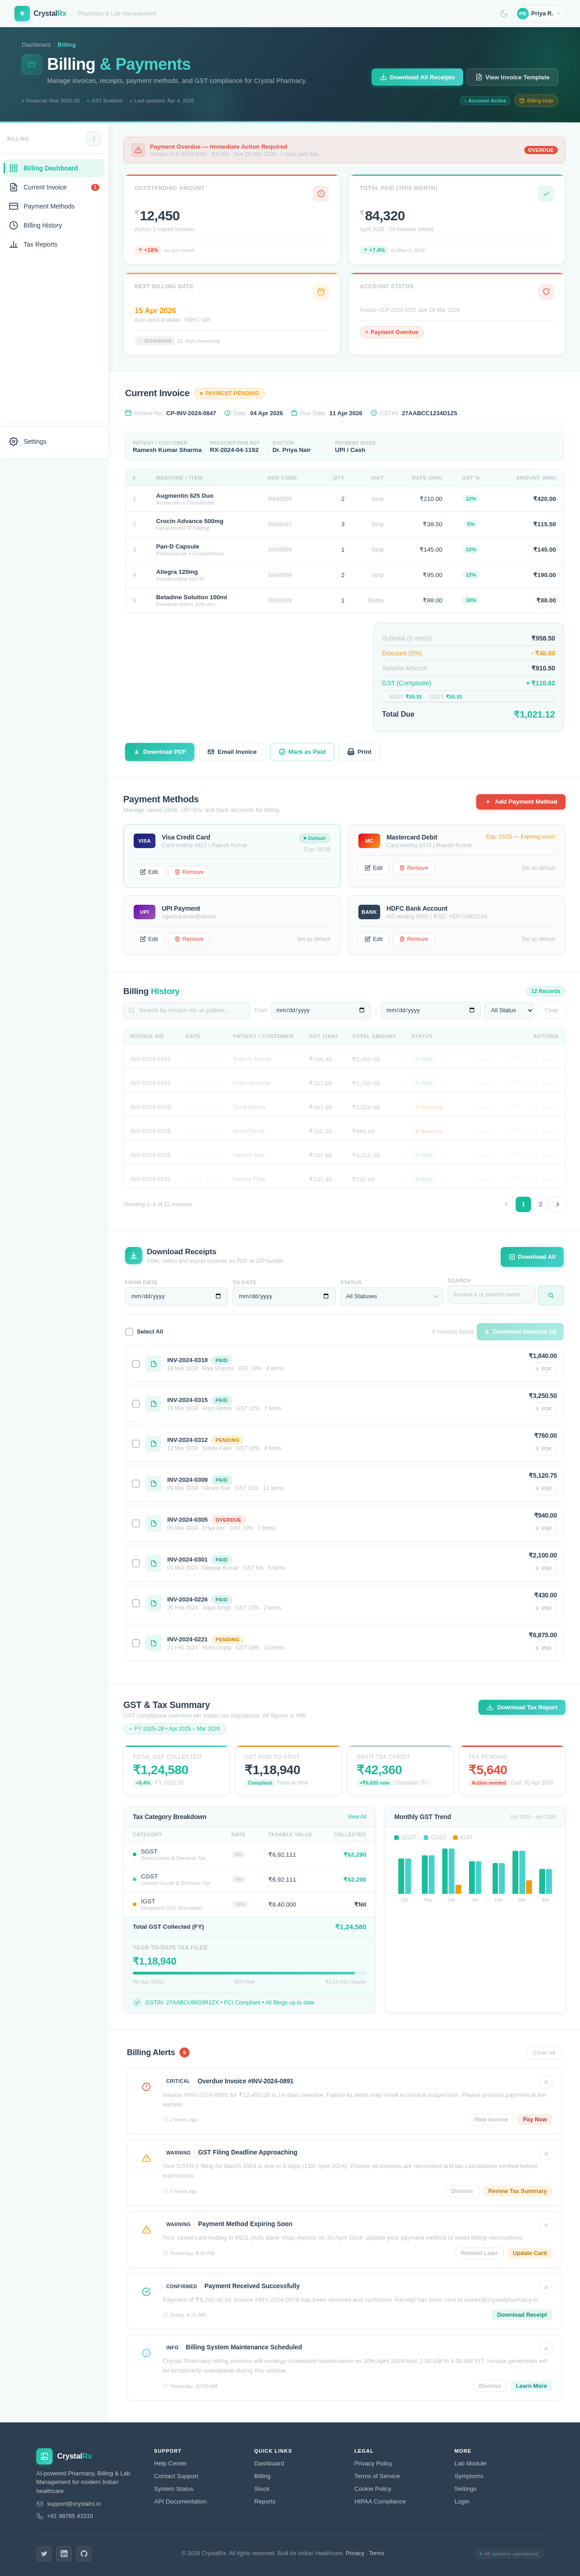Click the Mastercard MC logo icon
The image size is (580, 2576).
(369, 841)
